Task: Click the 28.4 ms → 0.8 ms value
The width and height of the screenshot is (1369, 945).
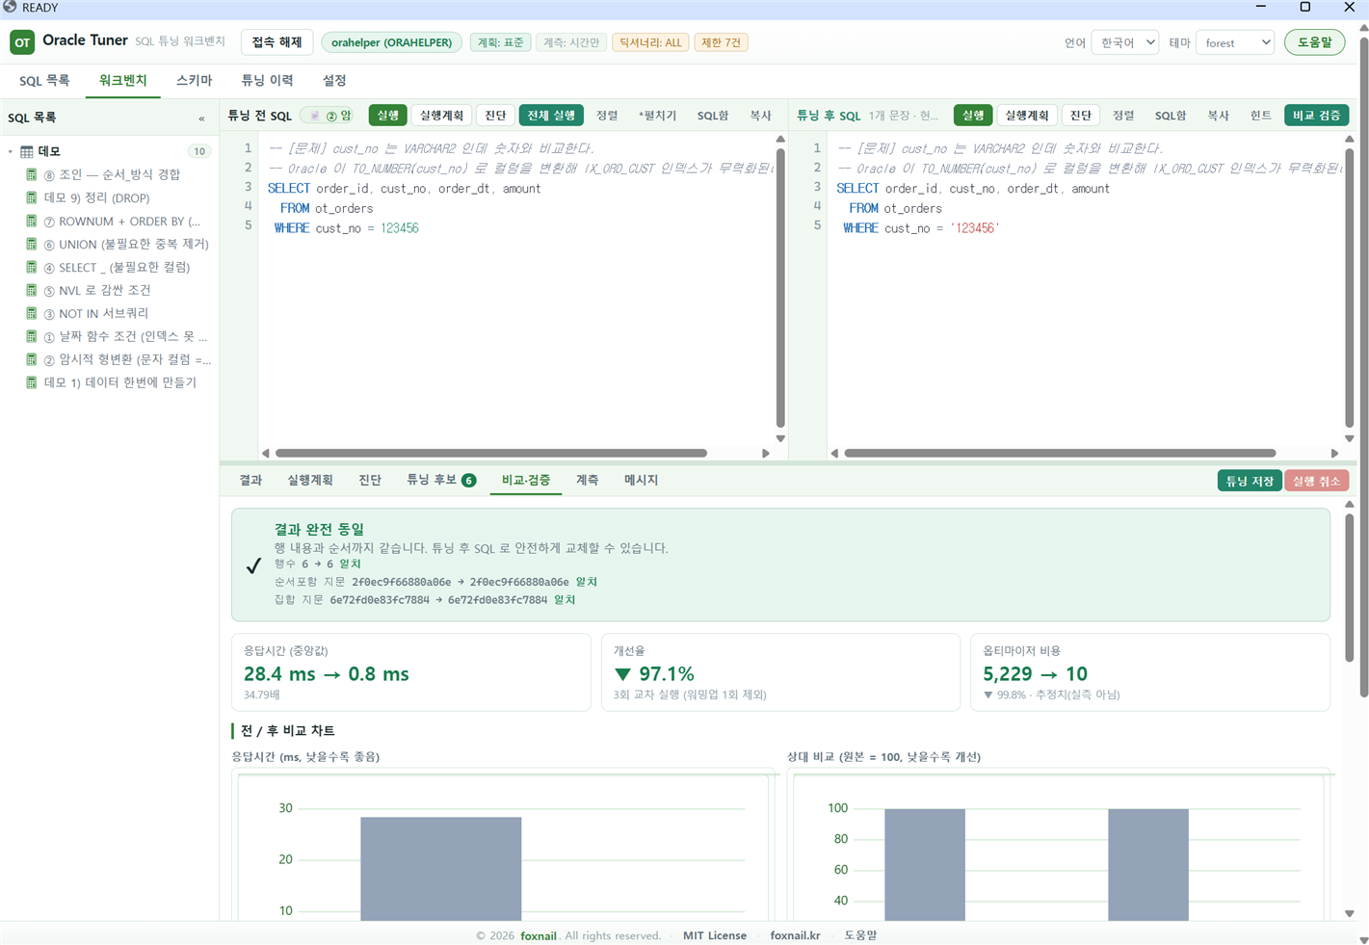Action: coord(327,674)
